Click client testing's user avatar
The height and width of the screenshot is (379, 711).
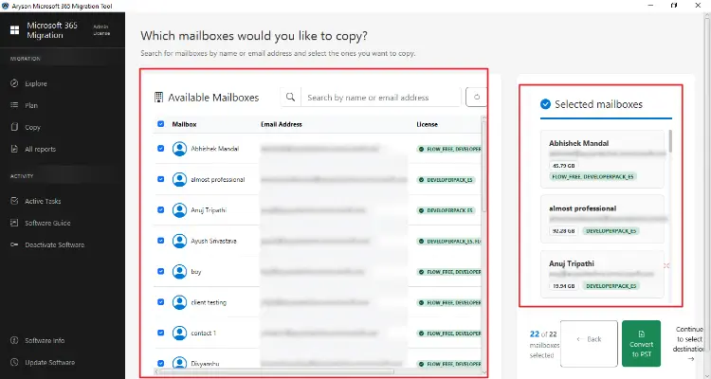click(179, 302)
